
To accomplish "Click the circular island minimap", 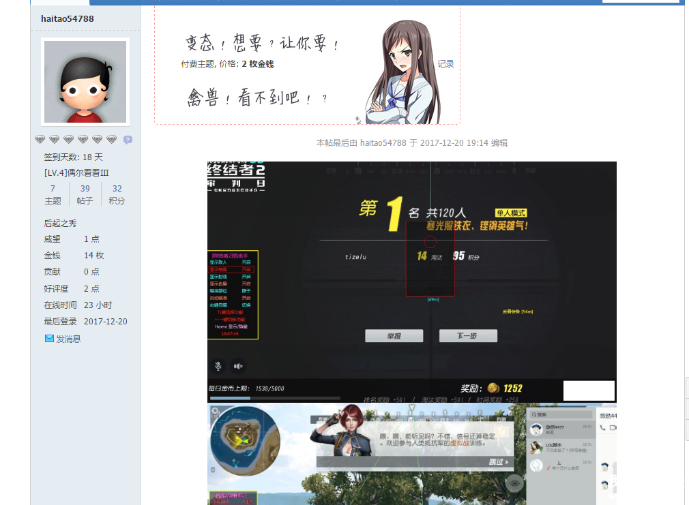I will pos(245,440).
